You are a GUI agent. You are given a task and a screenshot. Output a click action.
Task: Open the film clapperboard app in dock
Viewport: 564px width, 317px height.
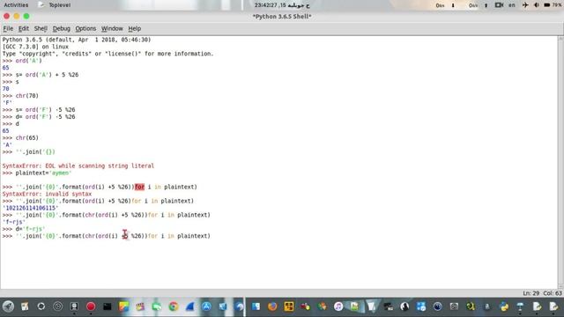[140, 306]
